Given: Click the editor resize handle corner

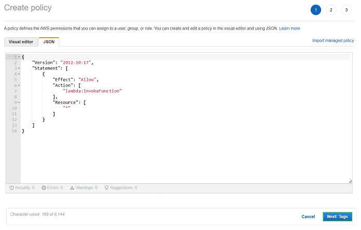Looking at the screenshot, I should [351, 181].
